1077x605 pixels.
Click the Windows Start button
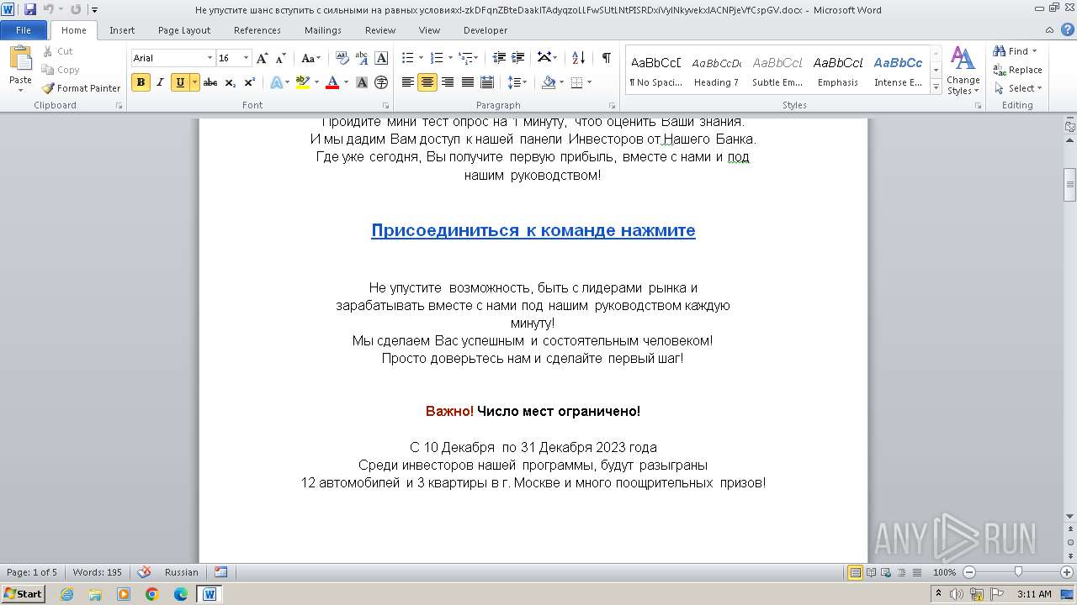(24, 594)
